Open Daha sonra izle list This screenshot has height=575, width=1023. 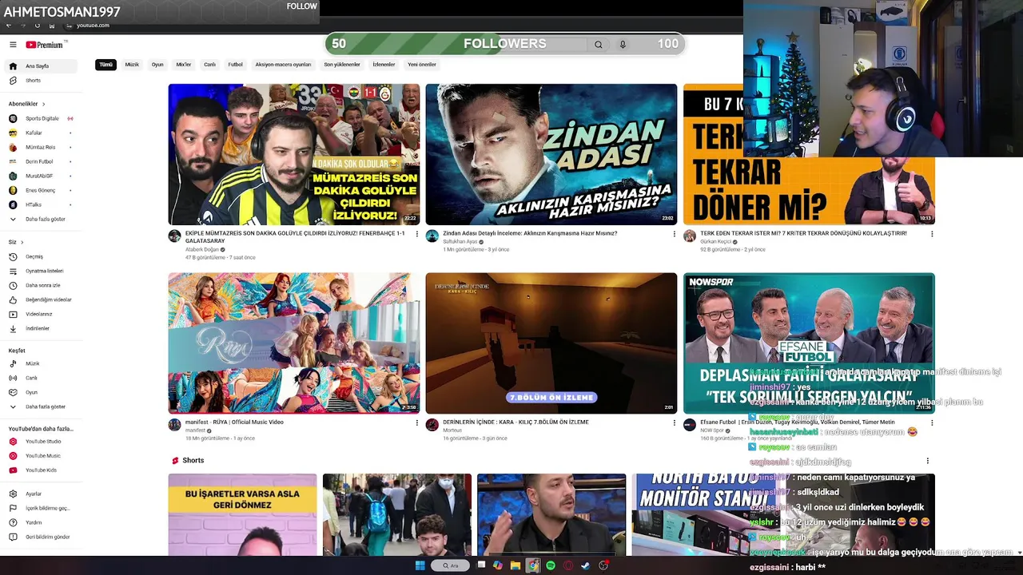coord(40,285)
